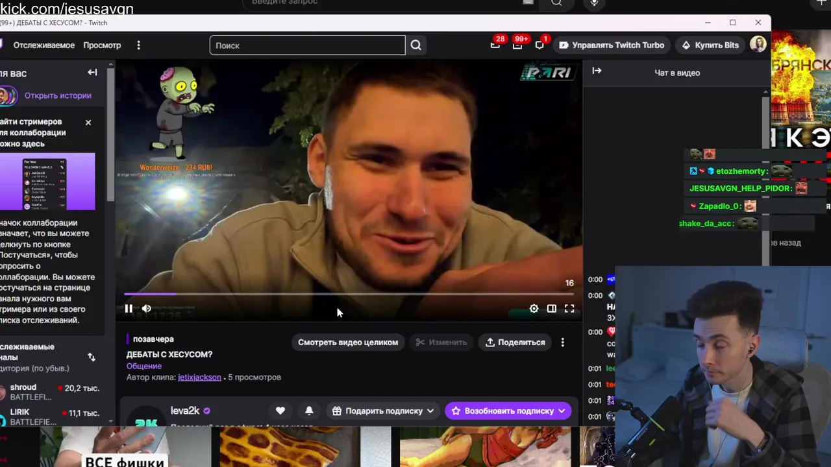This screenshot has height=467, width=831.
Task: Open Просмотр tab
Action: click(x=102, y=45)
